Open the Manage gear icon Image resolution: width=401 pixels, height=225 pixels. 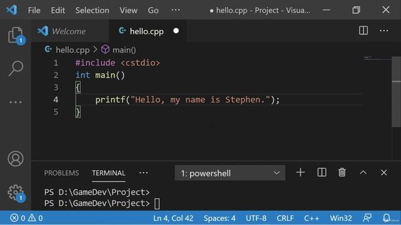(x=16, y=192)
